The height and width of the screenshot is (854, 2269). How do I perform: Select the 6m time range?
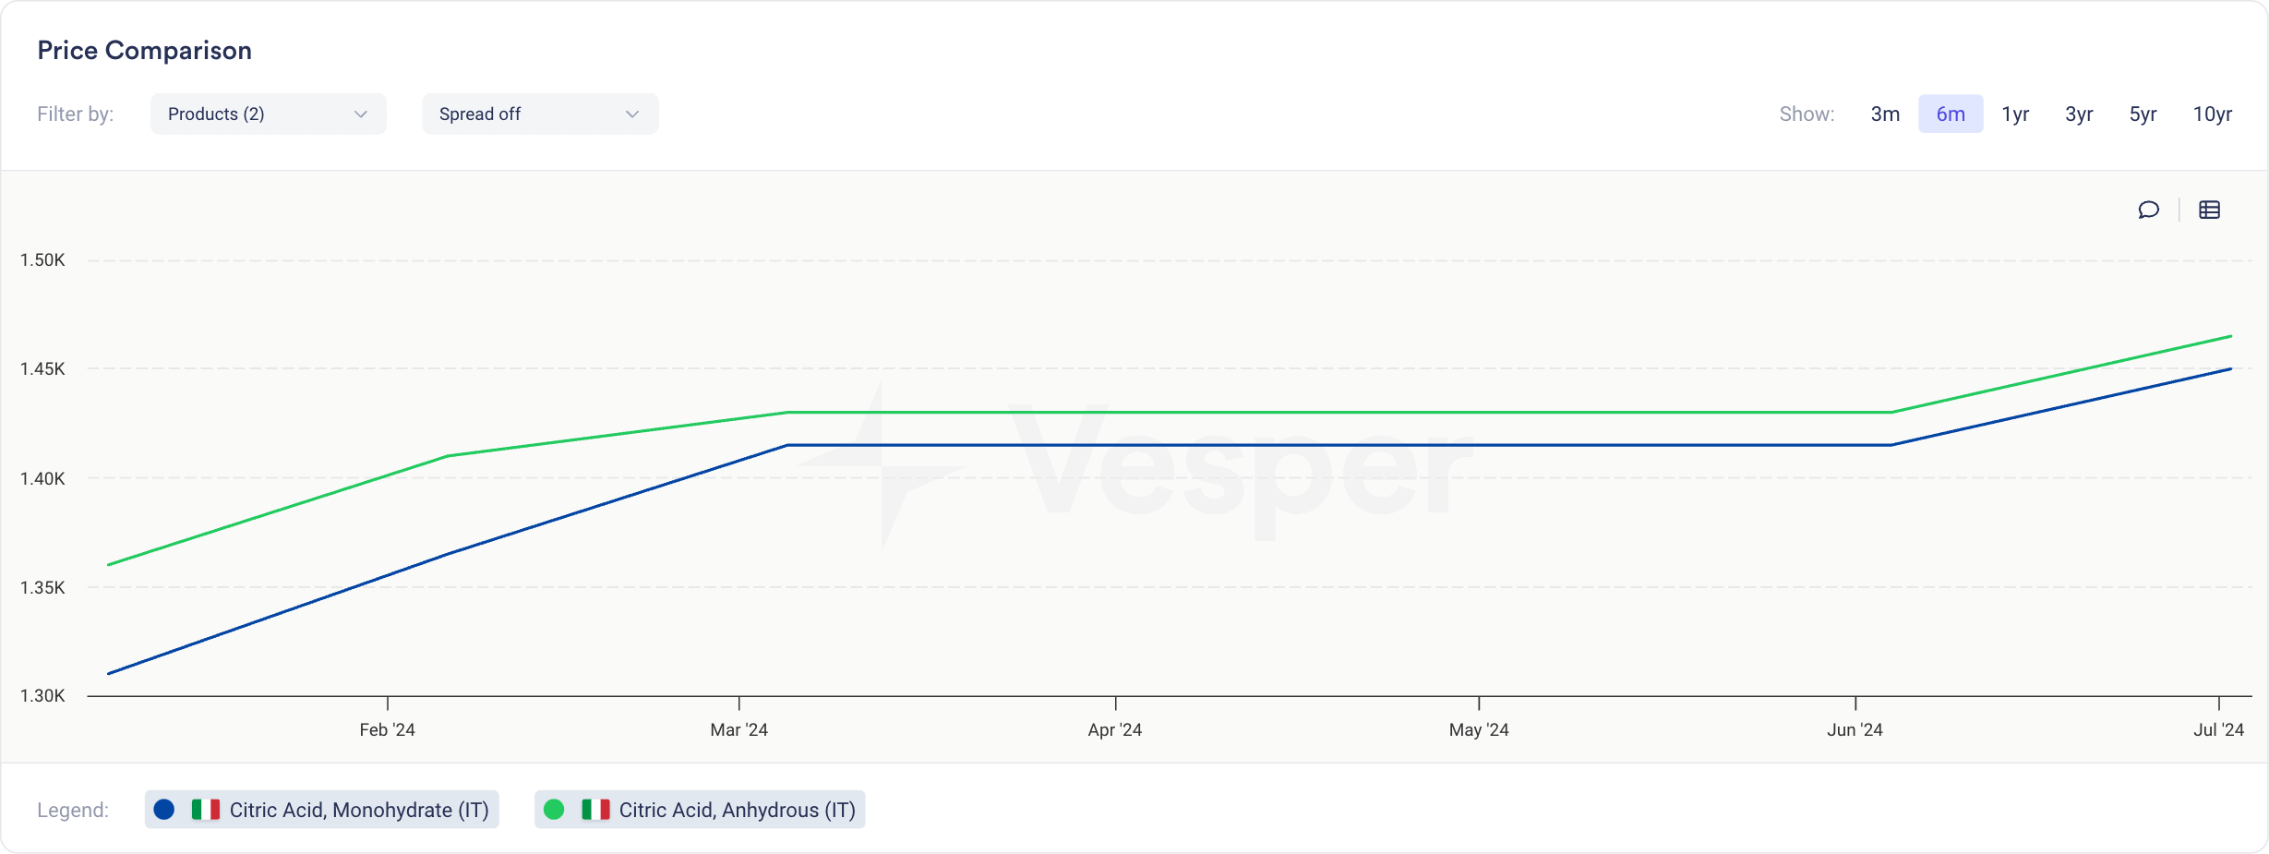[1951, 114]
